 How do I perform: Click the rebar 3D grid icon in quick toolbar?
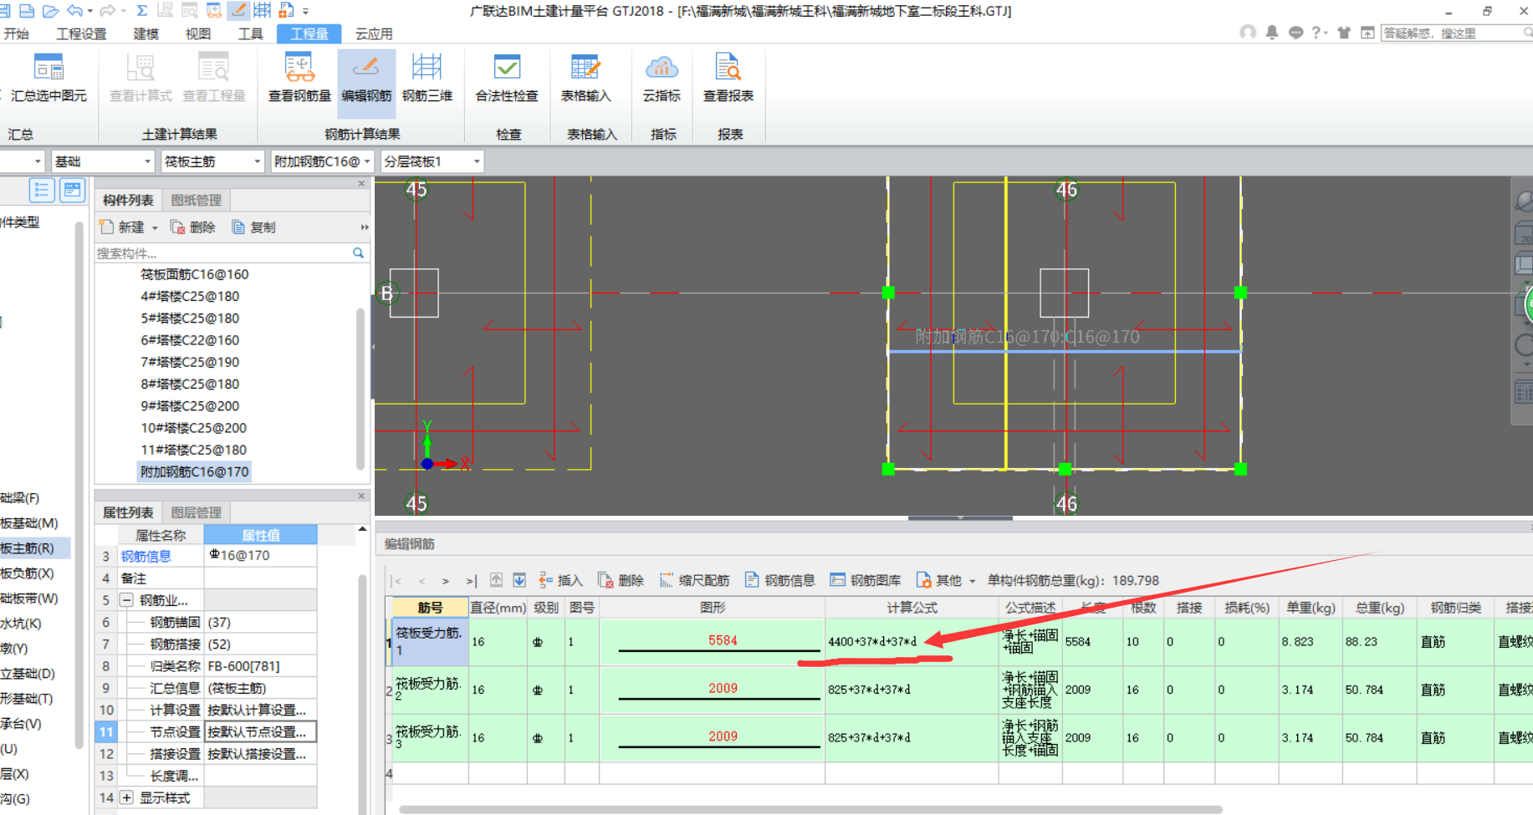[x=262, y=11]
